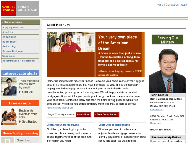Select Calculators in sidebar menu
This screenshot has width=191, height=143.
[20, 56]
